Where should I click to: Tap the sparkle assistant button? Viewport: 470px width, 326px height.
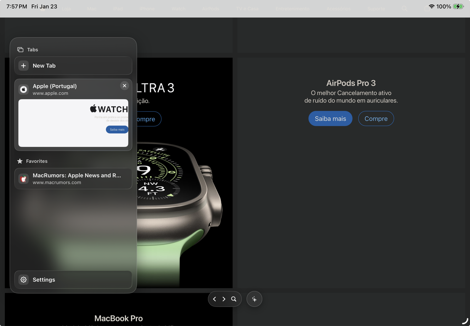(x=254, y=299)
